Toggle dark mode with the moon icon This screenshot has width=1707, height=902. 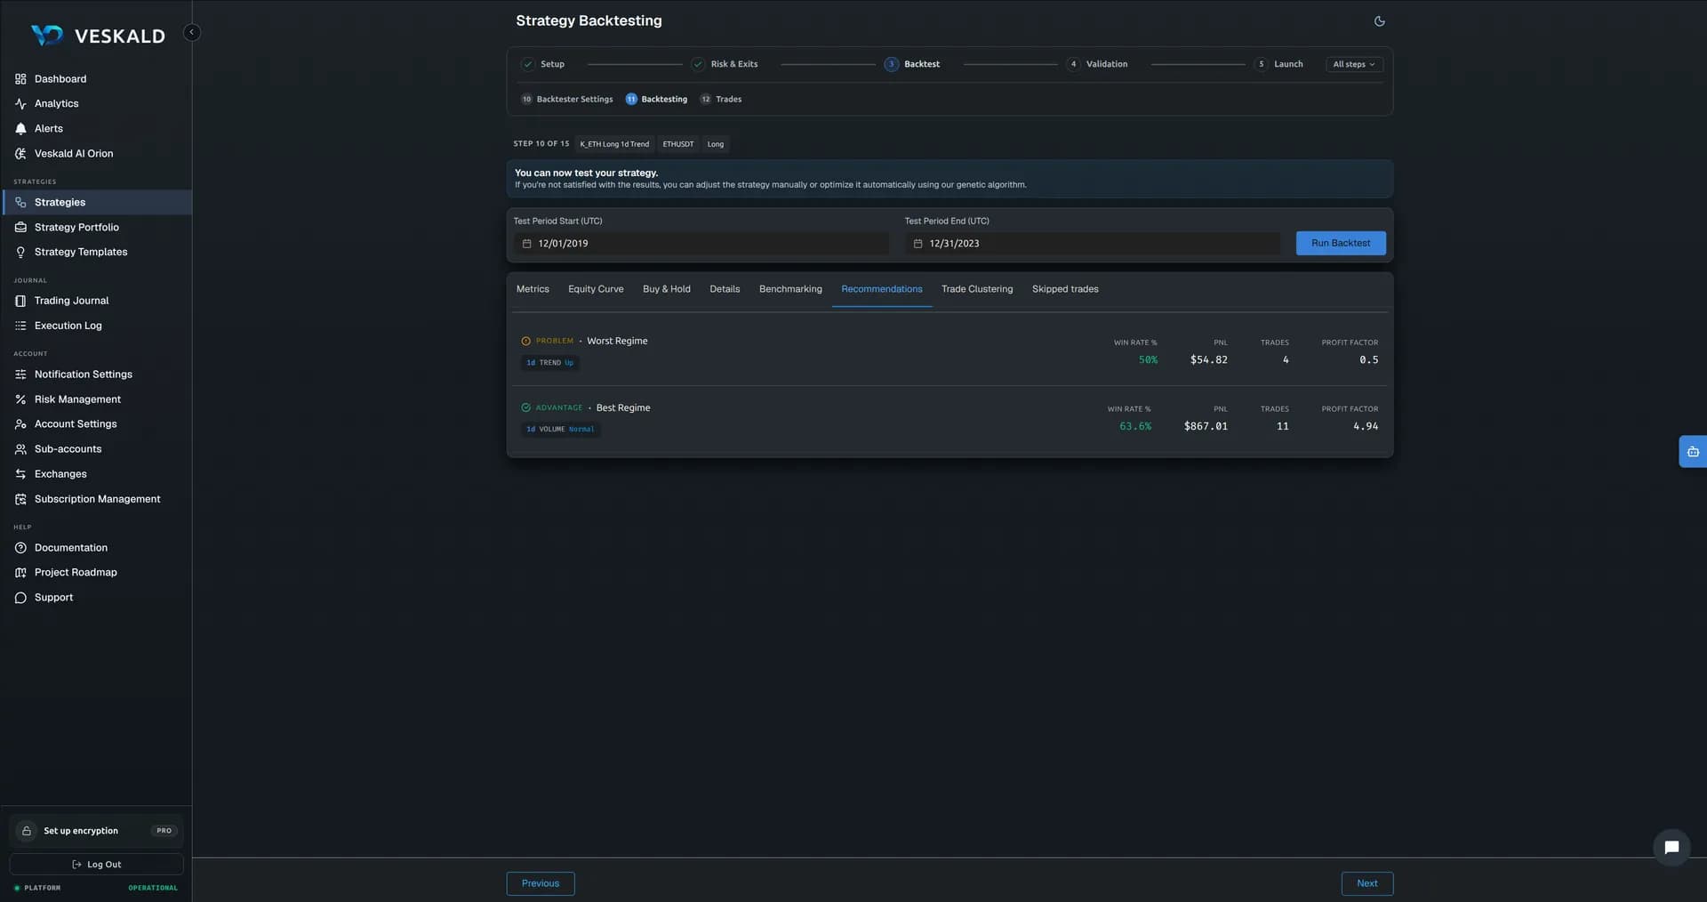(x=1379, y=21)
